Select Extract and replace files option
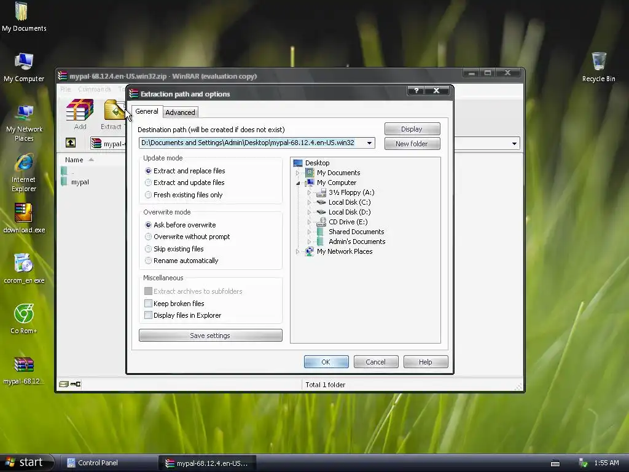The height and width of the screenshot is (472, 629). click(x=184, y=171)
